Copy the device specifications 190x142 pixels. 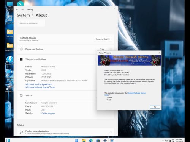(x=102, y=49)
